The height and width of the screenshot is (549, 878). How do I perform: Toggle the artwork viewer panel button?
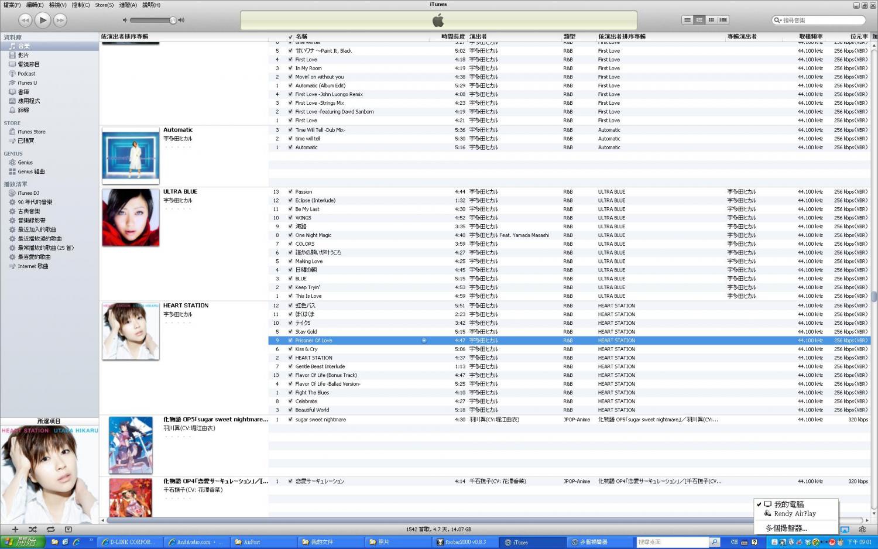68,529
